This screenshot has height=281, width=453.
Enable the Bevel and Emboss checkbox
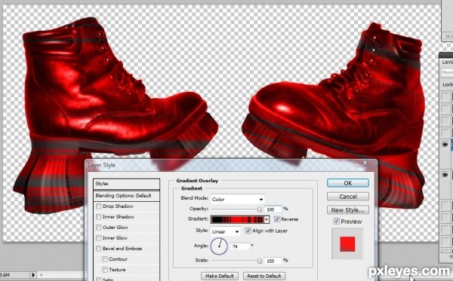point(99,249)
